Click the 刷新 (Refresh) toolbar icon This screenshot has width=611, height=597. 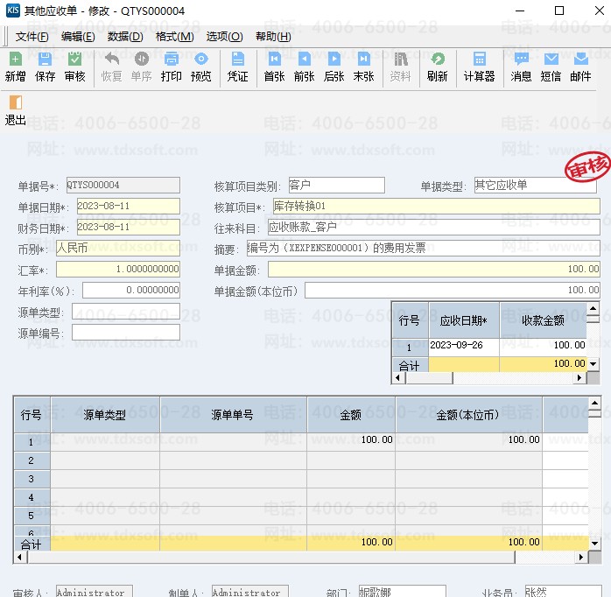pos(438,67)
